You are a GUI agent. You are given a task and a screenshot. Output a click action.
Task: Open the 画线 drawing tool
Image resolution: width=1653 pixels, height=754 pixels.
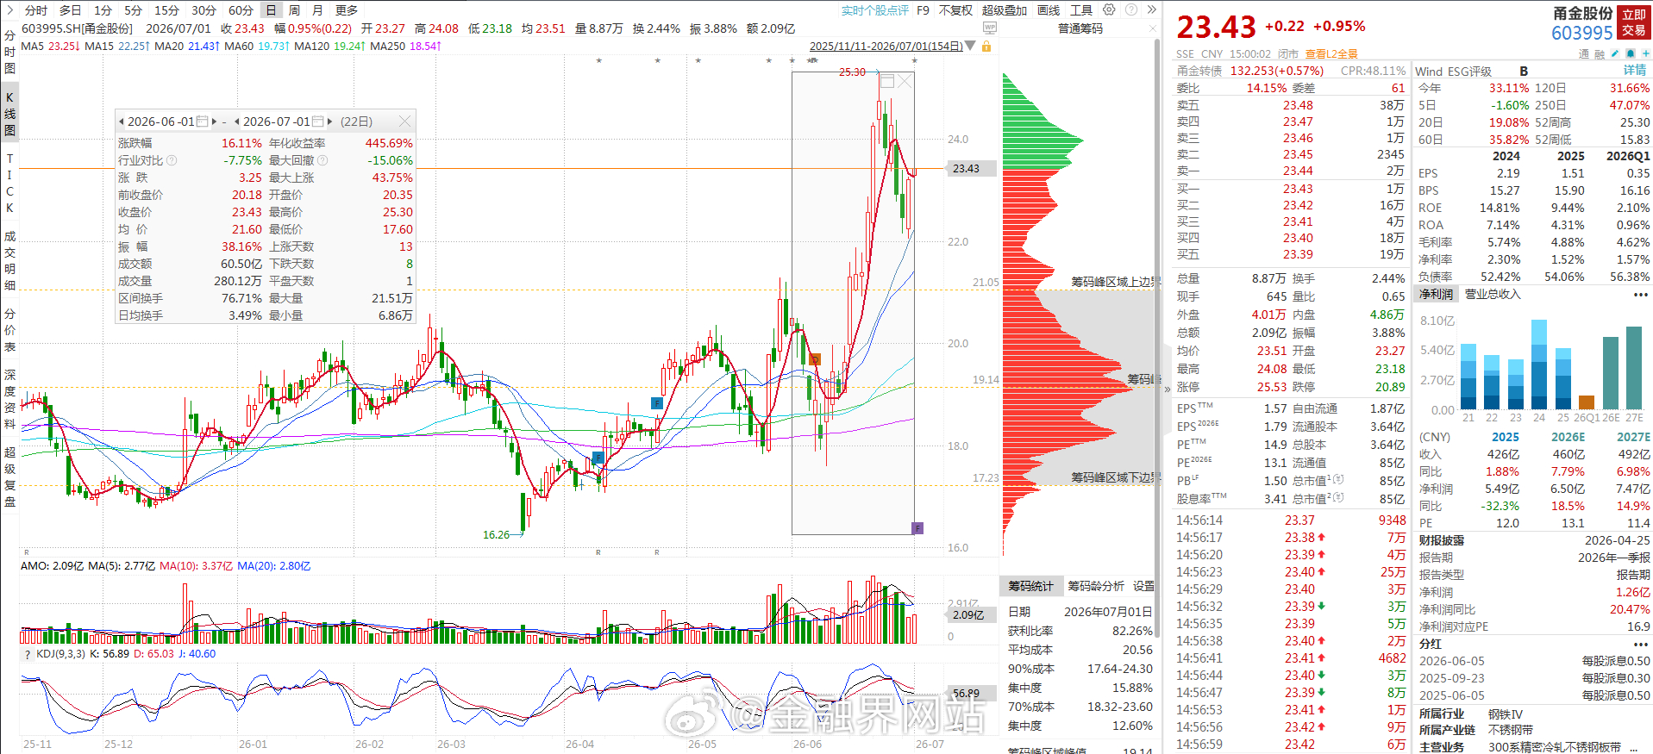click(x=1049, y=10)
